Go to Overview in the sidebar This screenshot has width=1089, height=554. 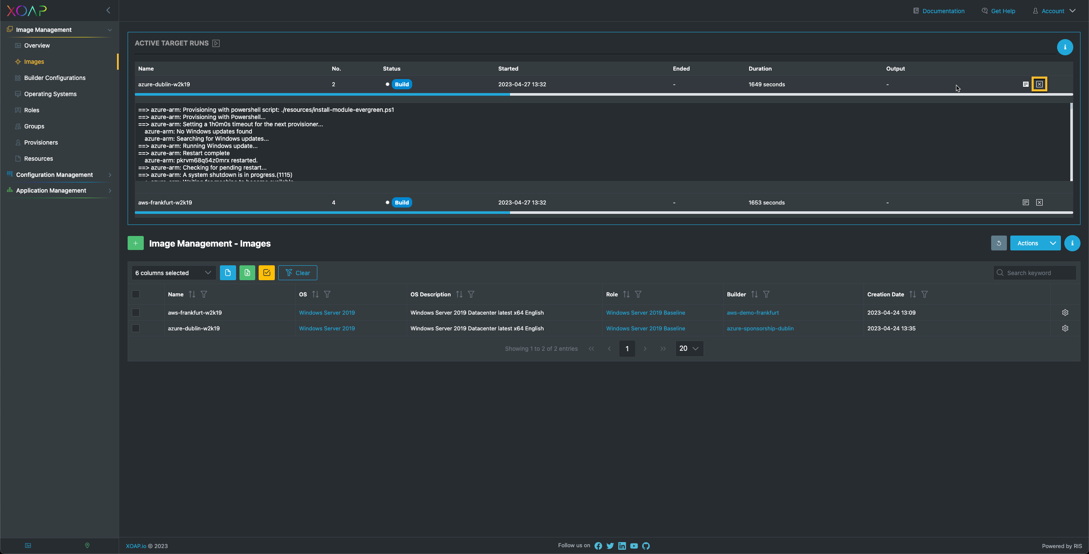click(37, 45)
